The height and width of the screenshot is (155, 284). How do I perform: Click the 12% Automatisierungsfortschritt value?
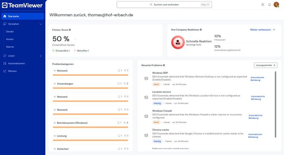(217, 46)
